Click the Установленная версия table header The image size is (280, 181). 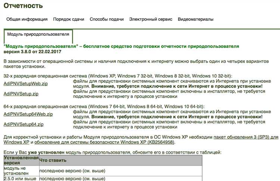pos(21,161)
